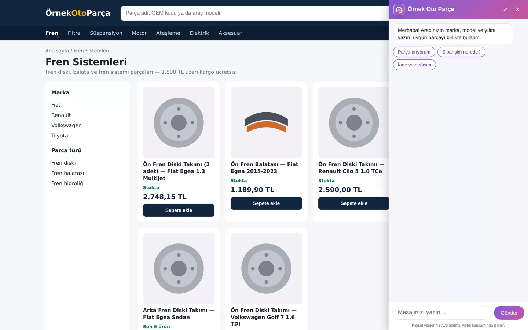
Task: Filter by Volkswagen brand
Action: 66,125
